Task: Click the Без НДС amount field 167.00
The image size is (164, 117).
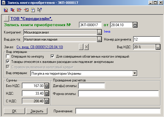Action: [x=33, y=86]
